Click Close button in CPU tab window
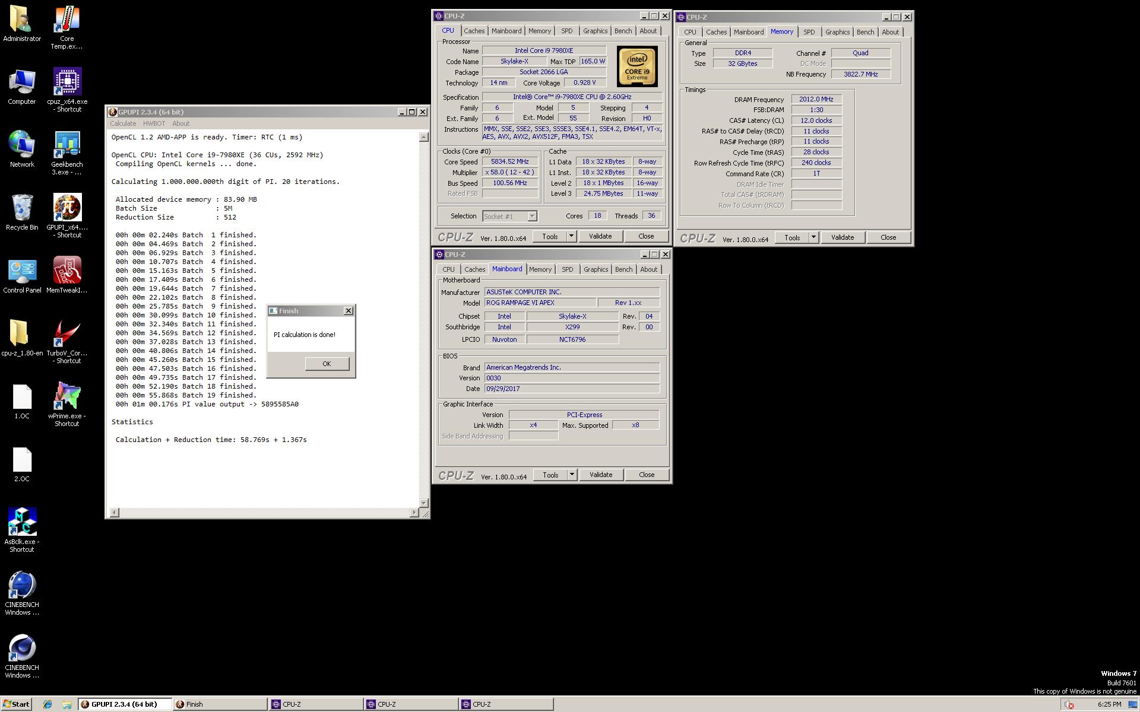Screen dimensions: 1140x712 pos(646,236)
